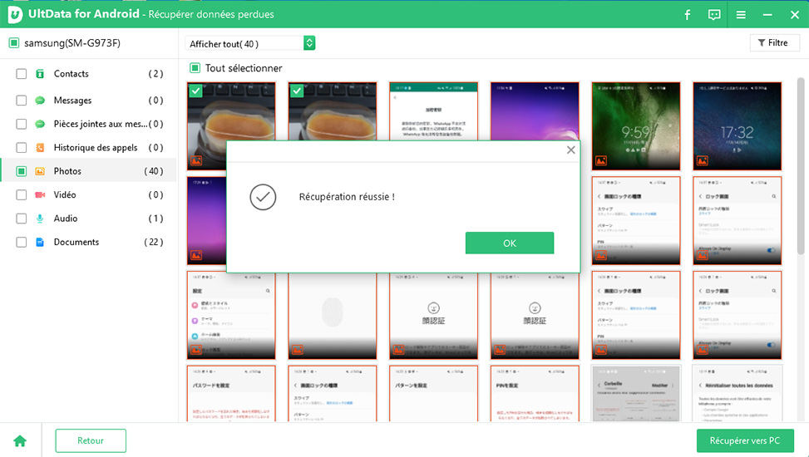
Task: Click the Photos category icon
Action: [x=40, y=171]
